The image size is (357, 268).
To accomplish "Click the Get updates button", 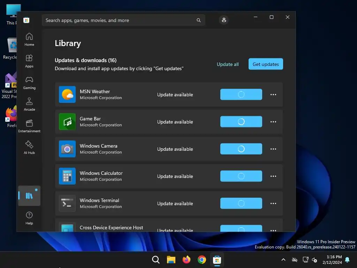I will click(x=266, y=64).
